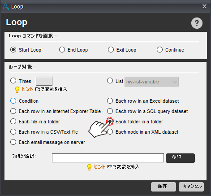The height and width of the screenshot is (196, 211).
Task: Open the my-list-variable dropdown
Action: coord(151,82)
